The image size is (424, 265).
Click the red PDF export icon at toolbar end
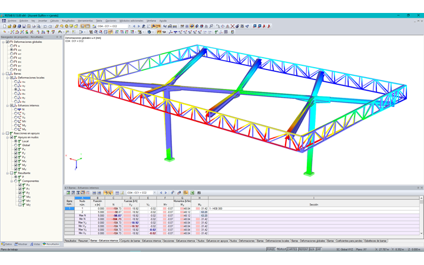pos(269,26)
